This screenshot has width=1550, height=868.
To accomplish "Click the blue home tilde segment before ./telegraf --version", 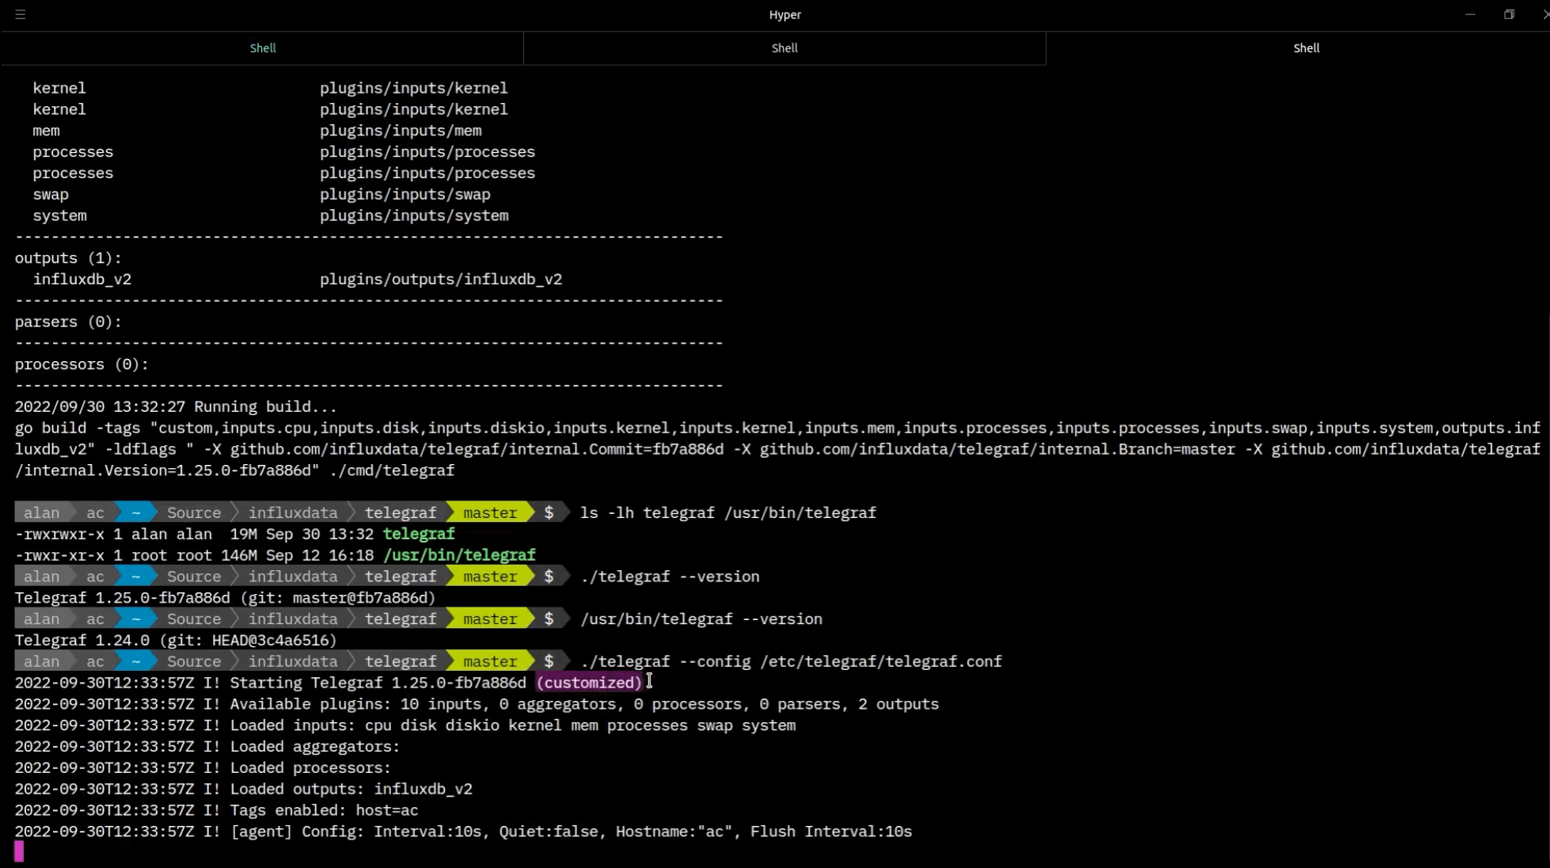I will pos(135,577).
